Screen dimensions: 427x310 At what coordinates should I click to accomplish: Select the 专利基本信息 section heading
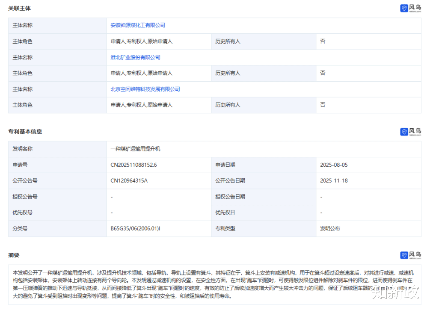tap(25, 131)
